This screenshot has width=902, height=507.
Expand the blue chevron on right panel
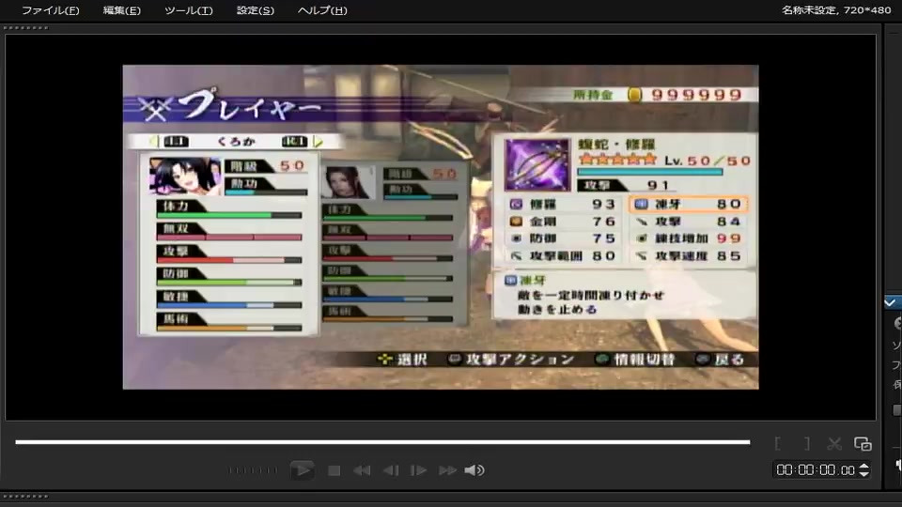(891, 302)
